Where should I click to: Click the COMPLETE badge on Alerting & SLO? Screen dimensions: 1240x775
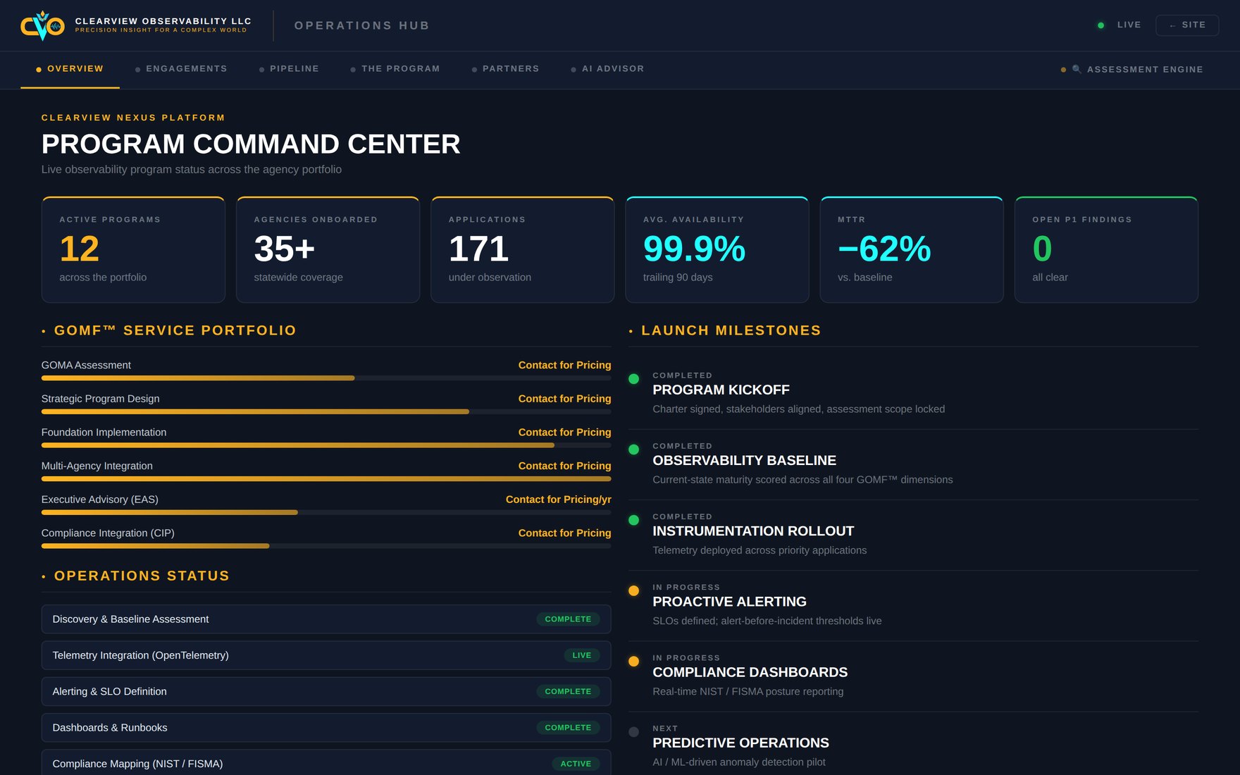pyautogui.click(x=568, y=692)
